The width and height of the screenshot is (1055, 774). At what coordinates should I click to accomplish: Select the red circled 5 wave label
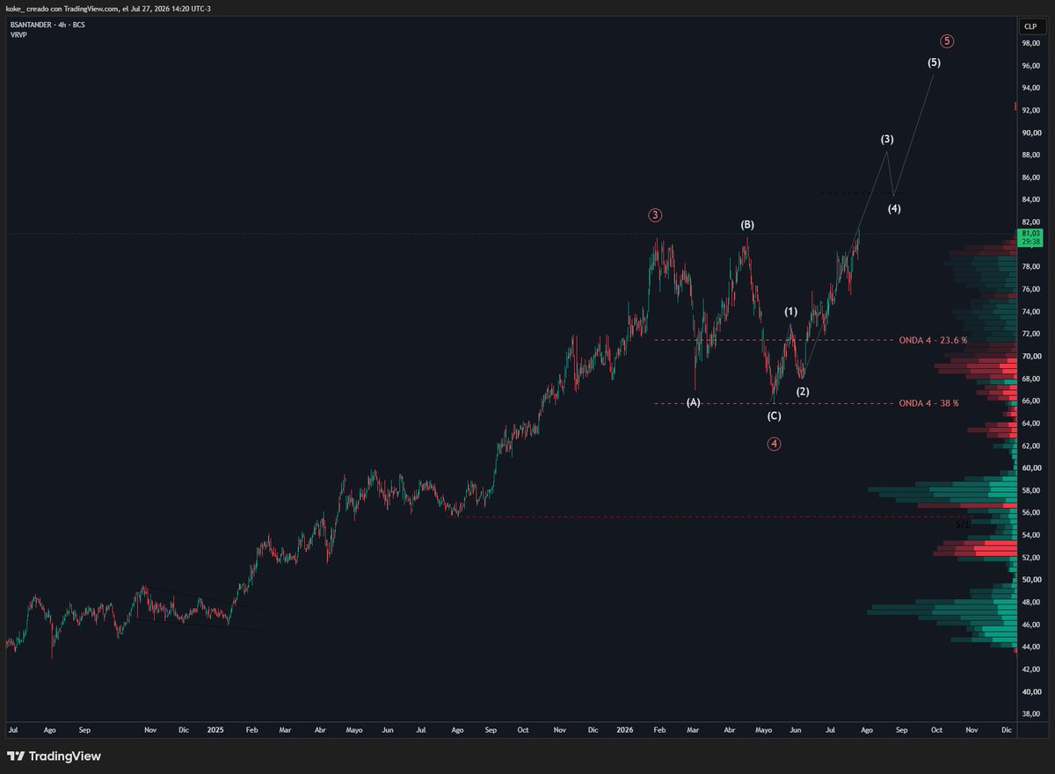click(x=946, y=41)
